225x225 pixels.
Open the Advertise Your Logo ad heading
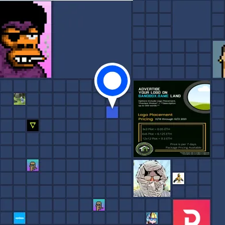(x=159, y=93)
